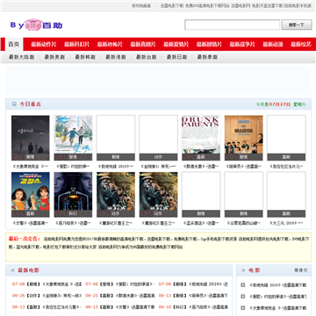Open the blank thumbnail above 《我在社区当片儿警》
This screenshot has width=316, height=316.
(286, 138)
